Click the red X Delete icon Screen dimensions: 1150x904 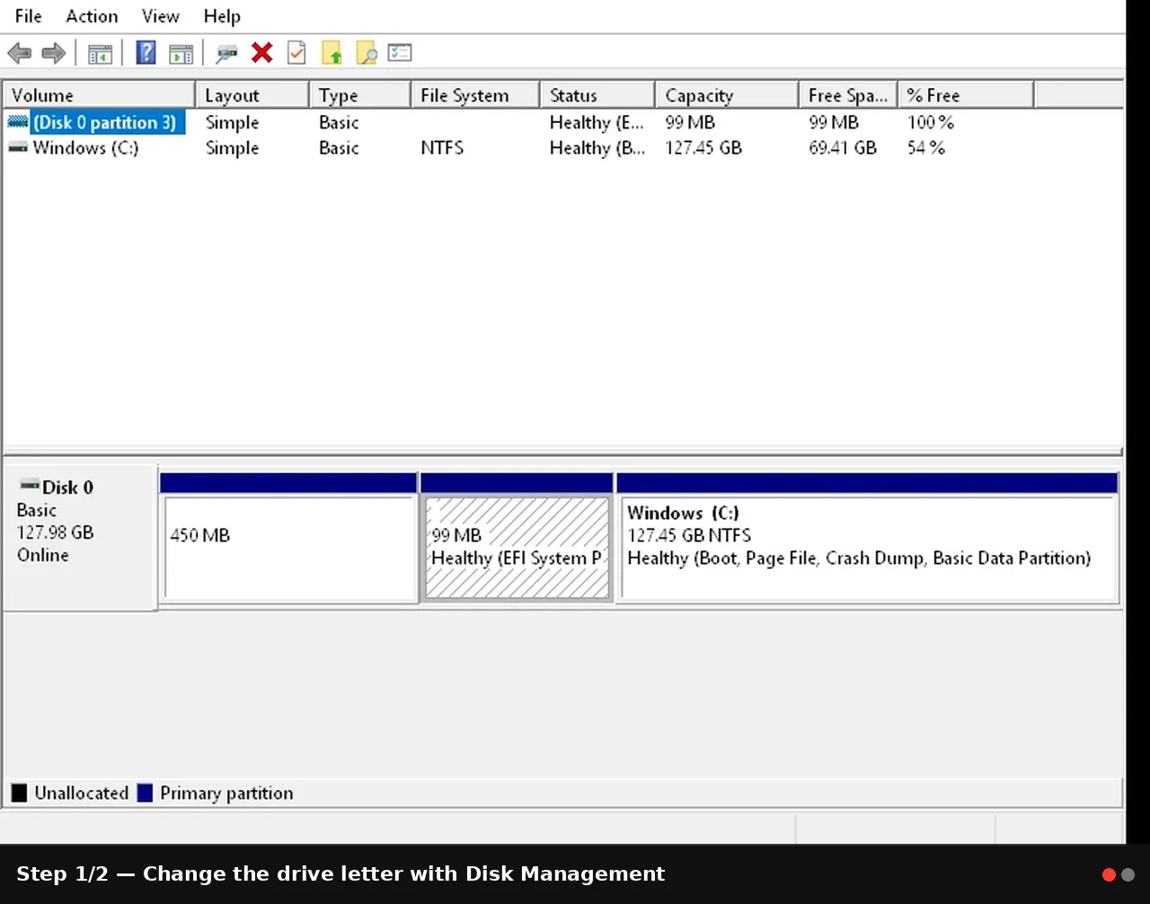261,53
